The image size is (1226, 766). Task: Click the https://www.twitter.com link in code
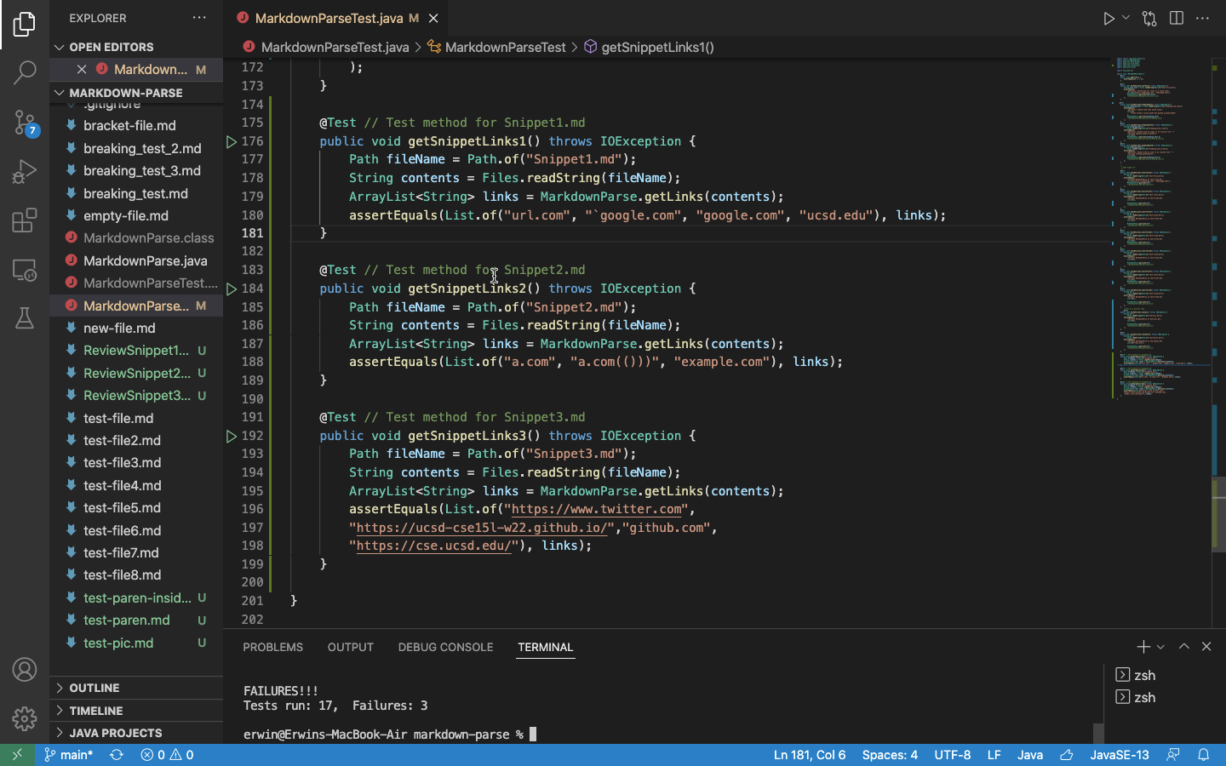click(x=597, y=509)
